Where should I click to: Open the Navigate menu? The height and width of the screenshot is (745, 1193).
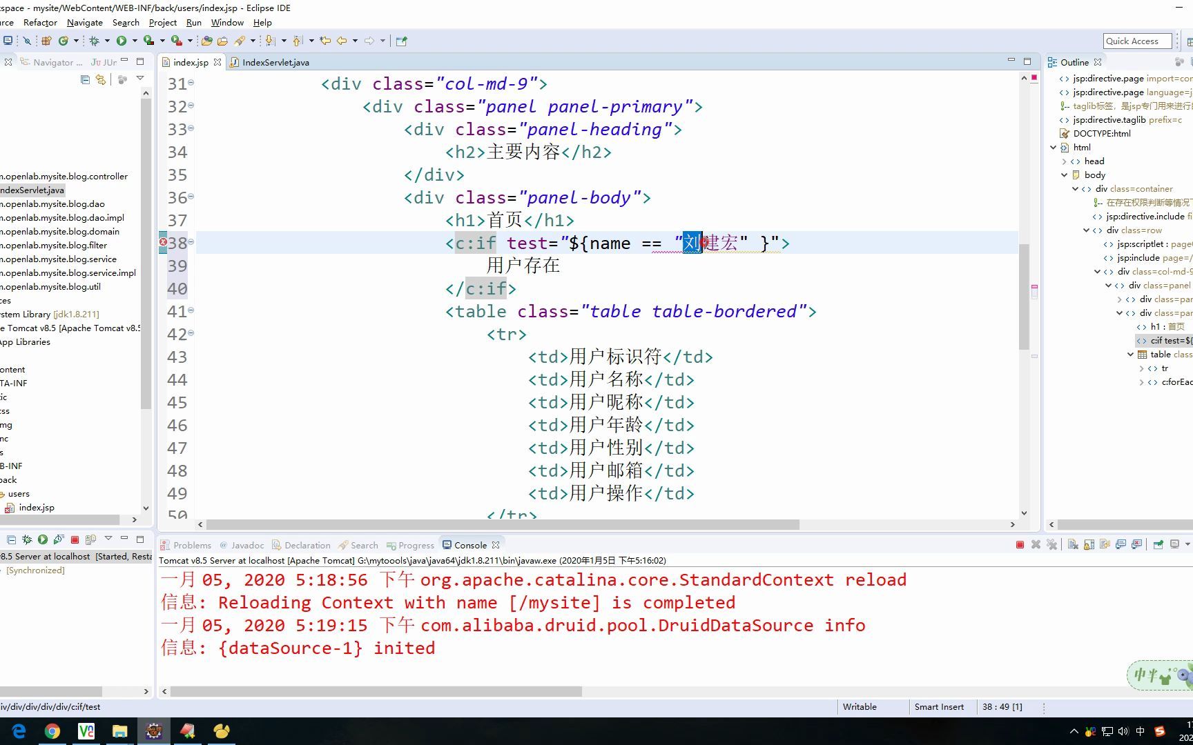pyautogui.click(x=85, y=22)
